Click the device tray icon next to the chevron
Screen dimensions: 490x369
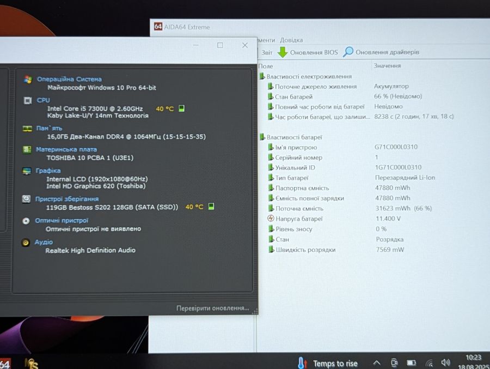click(394, 363)
